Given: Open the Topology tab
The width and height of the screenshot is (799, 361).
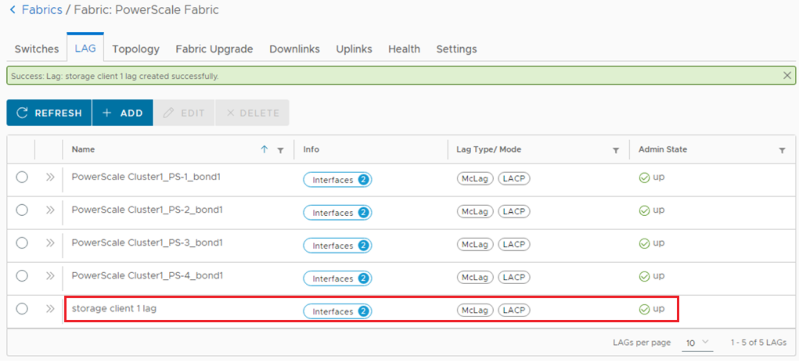Looking at the screenshot, I should (x=136, y=49).
